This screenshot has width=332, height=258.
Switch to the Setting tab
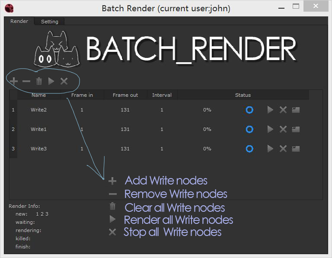50,22
